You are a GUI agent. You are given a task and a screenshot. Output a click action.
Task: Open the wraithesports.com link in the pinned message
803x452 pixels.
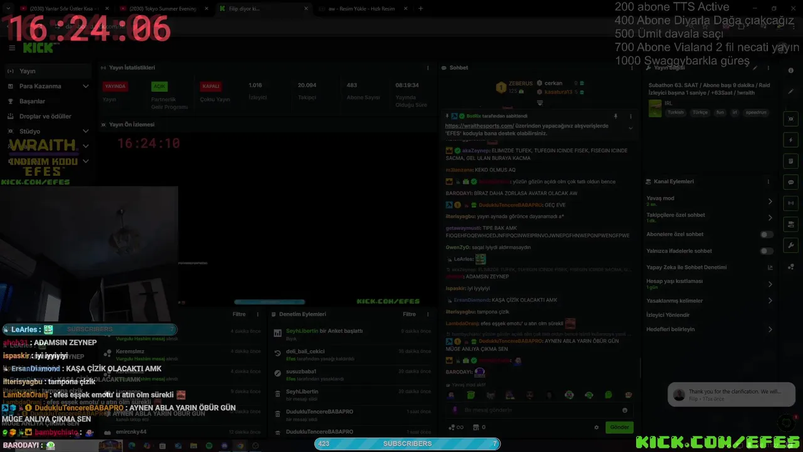click(x=479, y=126)
